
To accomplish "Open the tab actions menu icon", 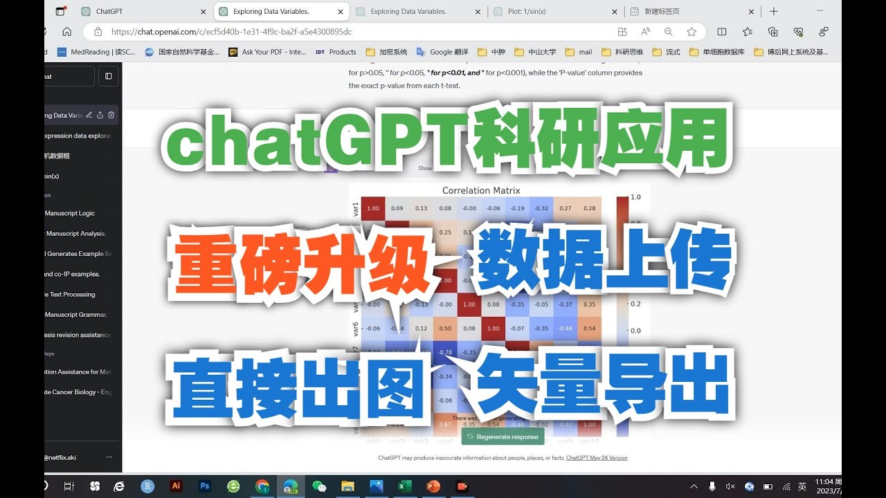I will point(60,11).
